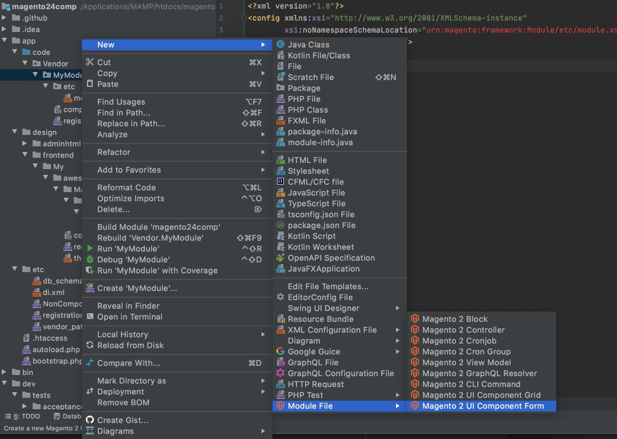The image size is (617, 439).
Task: Open the TODO tool window tab
Action: [x=27, y=417]
